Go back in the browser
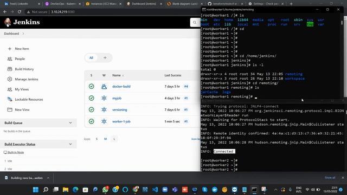 click(x=5, y=12)
